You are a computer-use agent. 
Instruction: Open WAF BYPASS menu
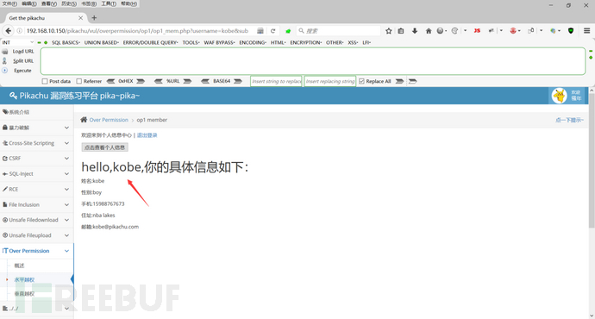(219, 42)
